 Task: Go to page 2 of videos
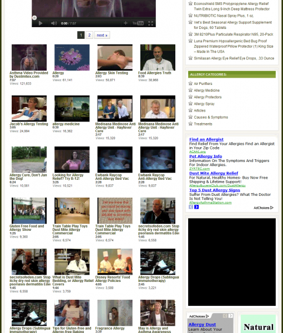89,35
